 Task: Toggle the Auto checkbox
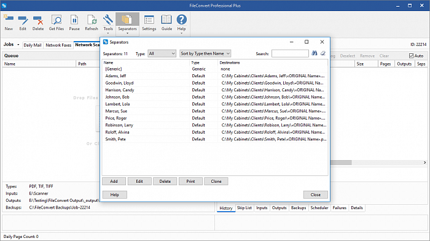tap(411, 56)
